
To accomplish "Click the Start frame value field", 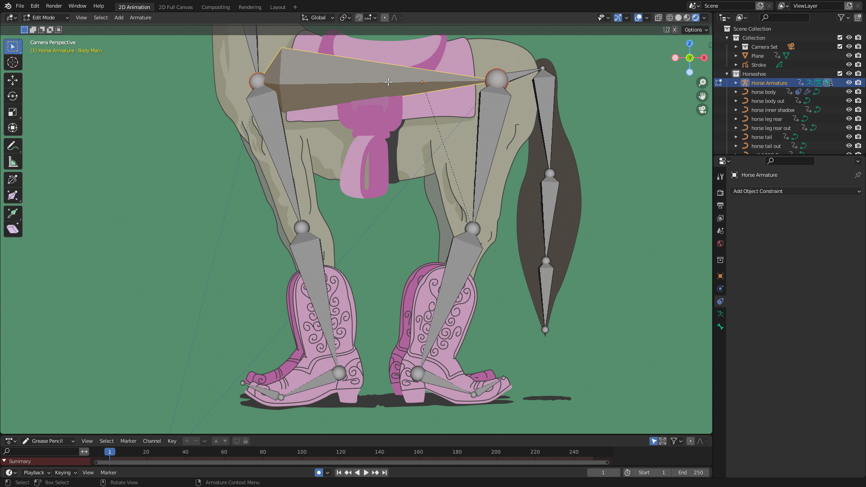I will point(651,473).
